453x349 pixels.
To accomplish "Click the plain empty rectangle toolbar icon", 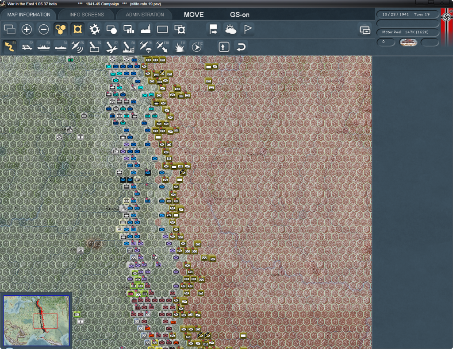I will tap(162, 29).
